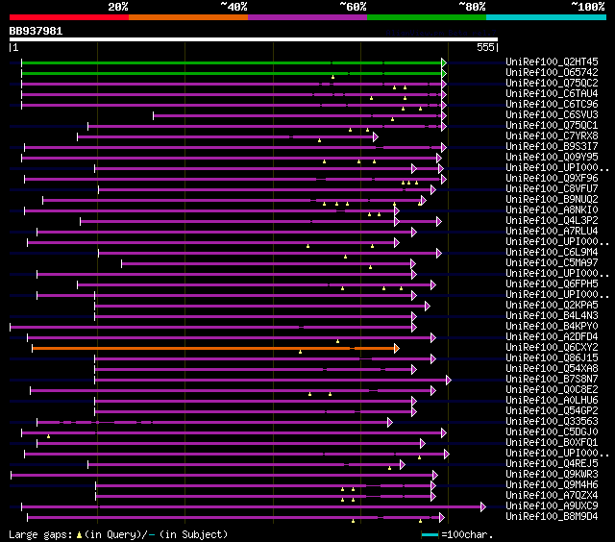Click the long purple alignment bar for UniRef100_A9UXC9
The height and width of the screenshot is (542, 615).
coord(251,507)
